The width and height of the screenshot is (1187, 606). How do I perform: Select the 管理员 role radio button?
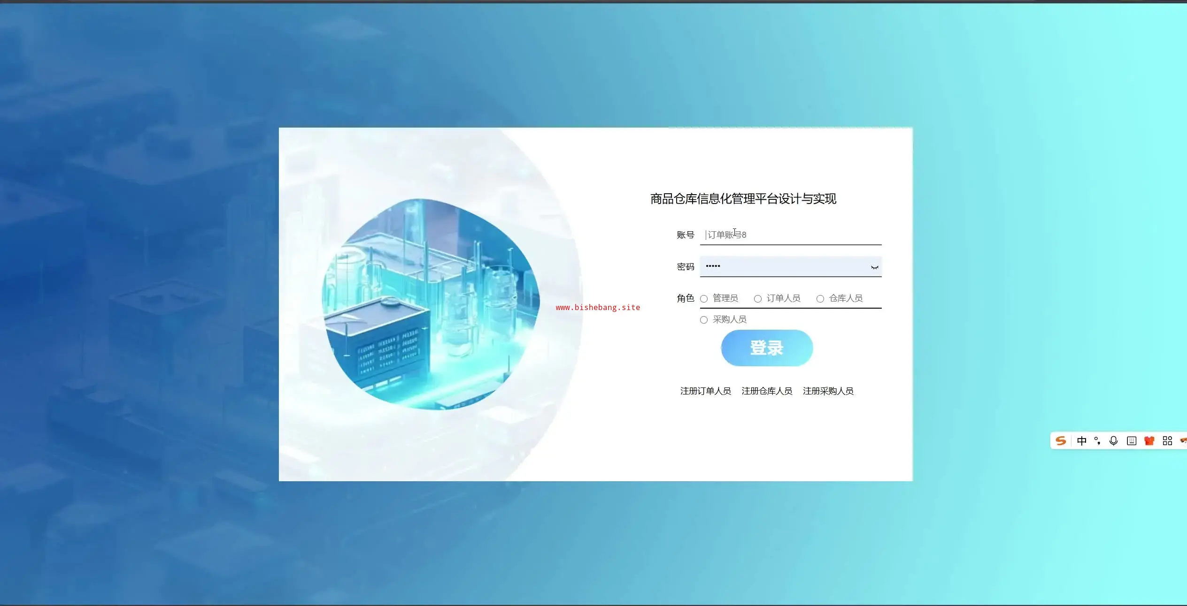coord(704,299)
